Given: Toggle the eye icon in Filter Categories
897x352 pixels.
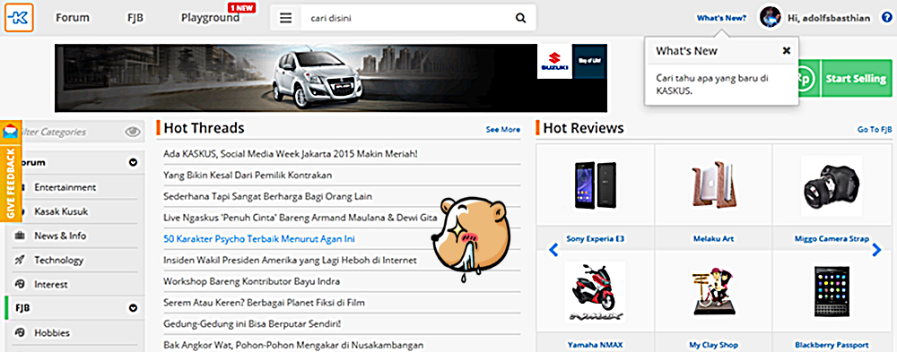Looking at the screenshot, I should point(133,132).
